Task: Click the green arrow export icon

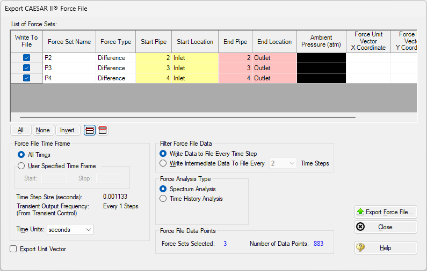Action: [x=360, y=212]
